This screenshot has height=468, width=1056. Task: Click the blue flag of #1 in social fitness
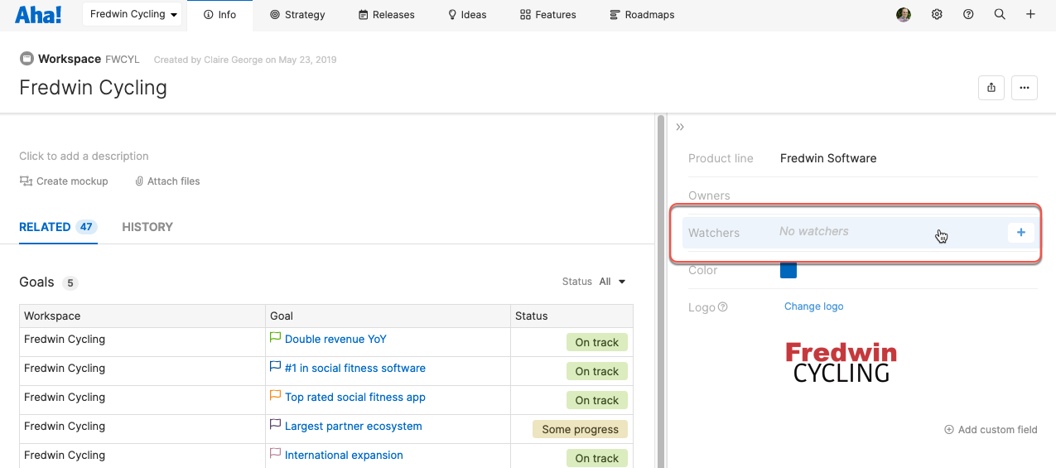point(276,367)
